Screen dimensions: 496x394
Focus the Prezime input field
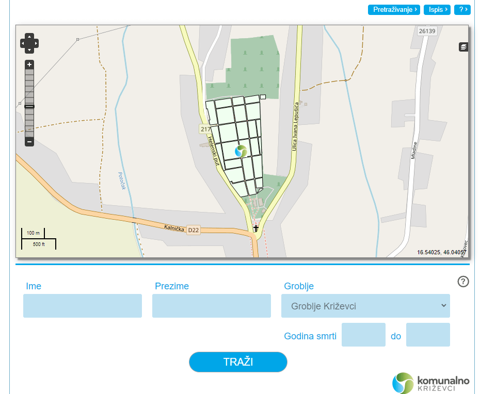tap(212, 306)
